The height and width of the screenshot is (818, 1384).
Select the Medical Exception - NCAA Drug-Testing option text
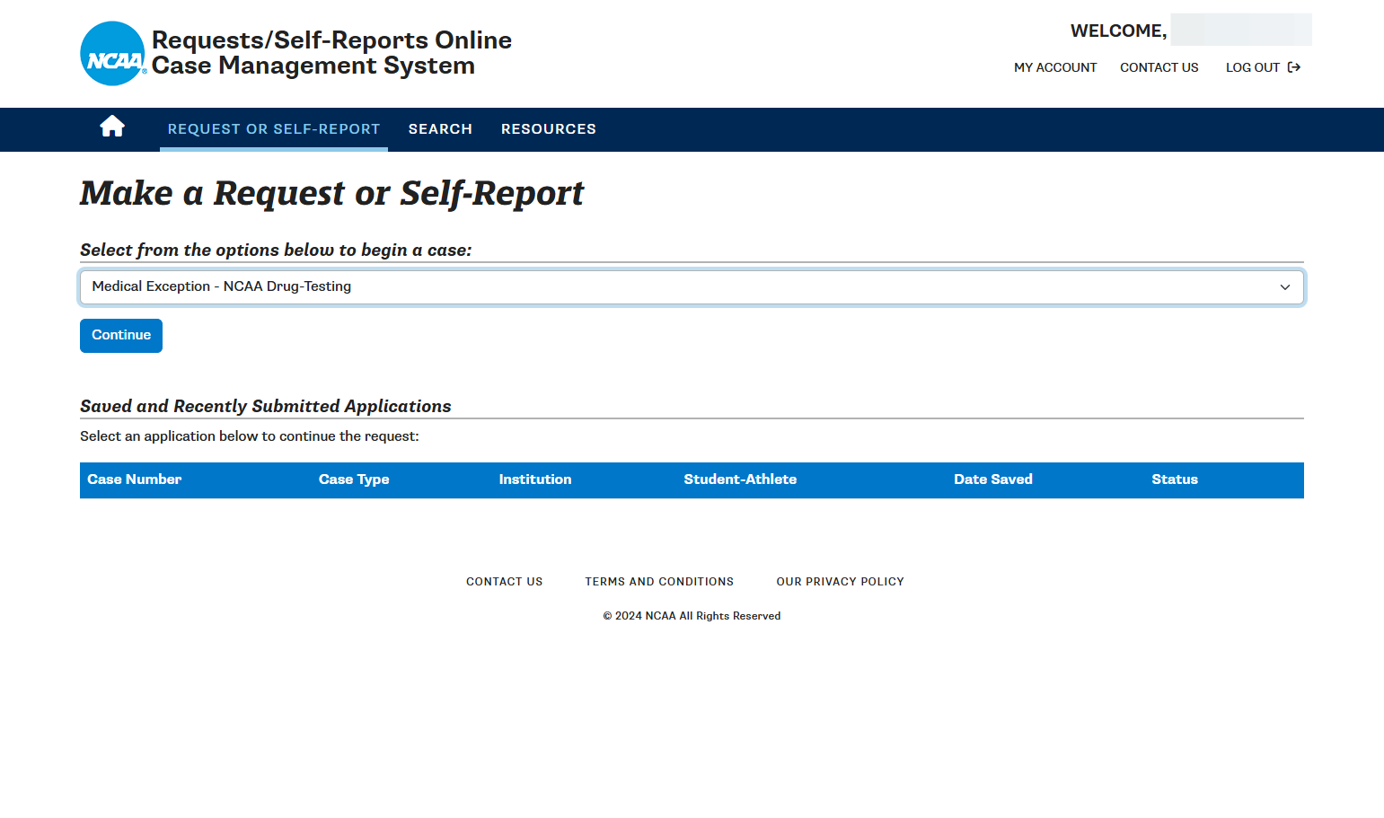pyautogui.click(x=222, y=286)
